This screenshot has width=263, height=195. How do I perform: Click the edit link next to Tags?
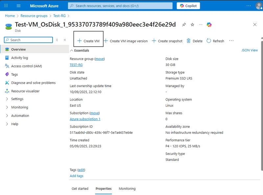point(81,170)
